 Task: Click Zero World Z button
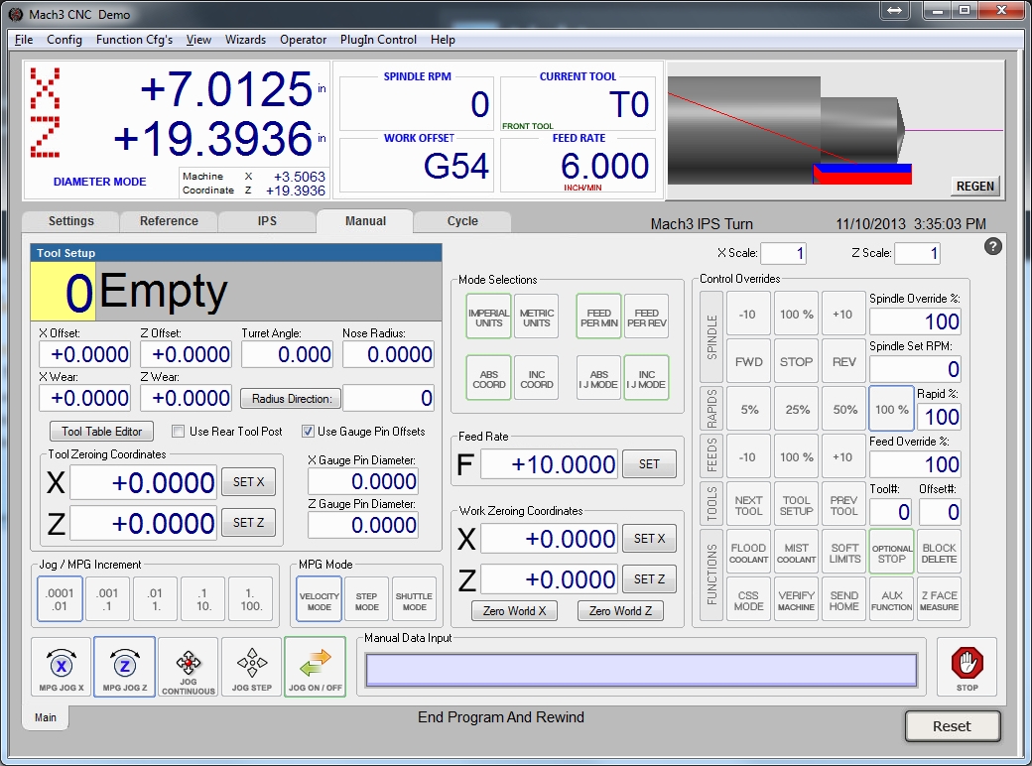tap(620, 610)
